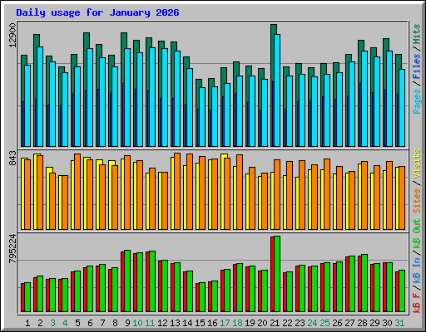Click the 843 visits axis value
Screen dimensions: 426x332
coord(12,159)
